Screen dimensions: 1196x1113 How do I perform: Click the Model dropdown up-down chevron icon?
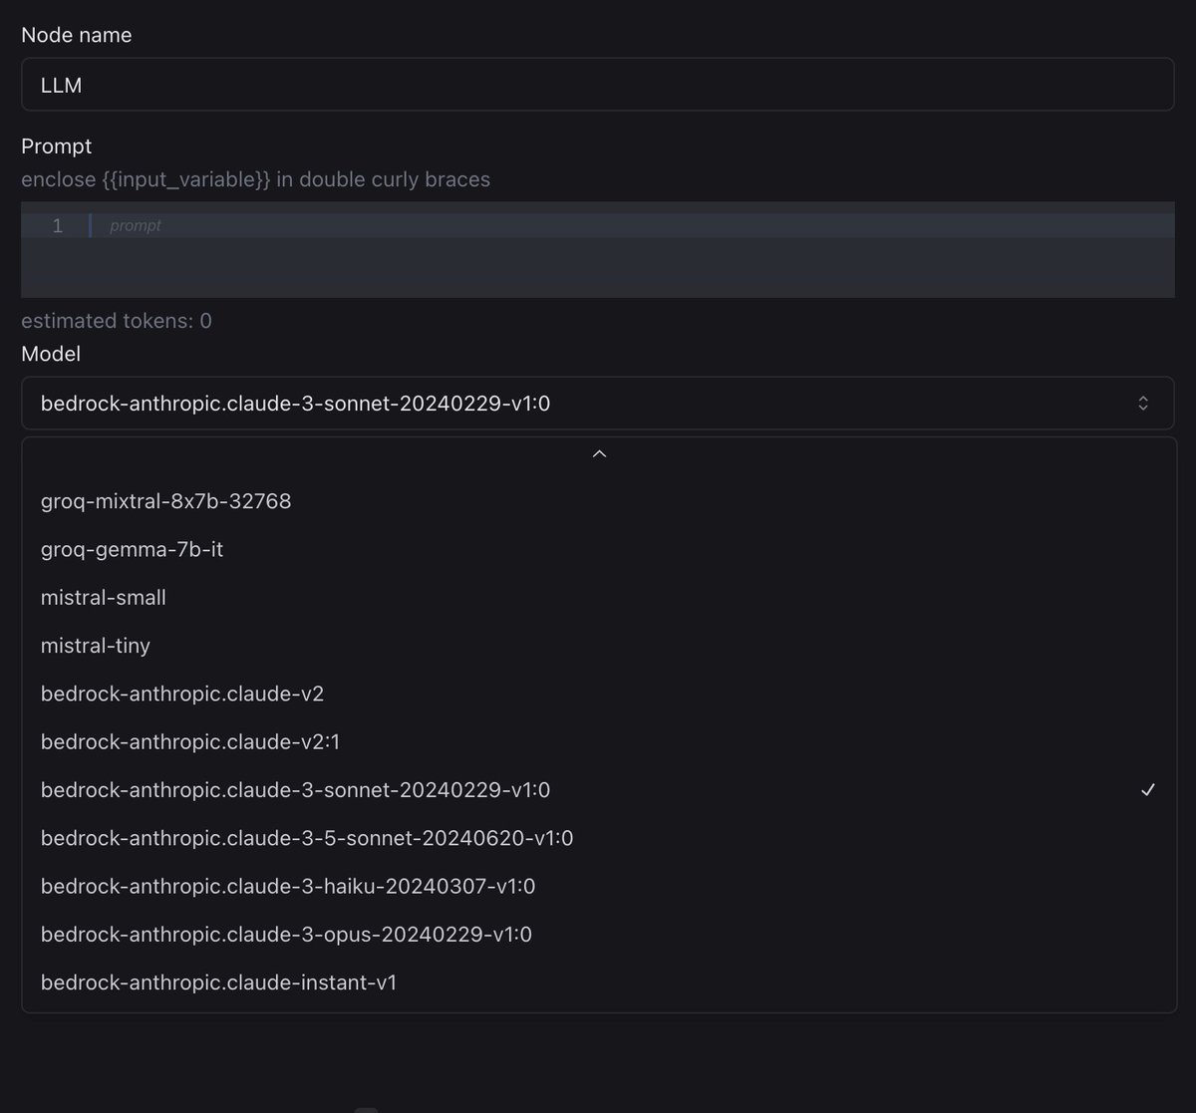click(1143, 404)
